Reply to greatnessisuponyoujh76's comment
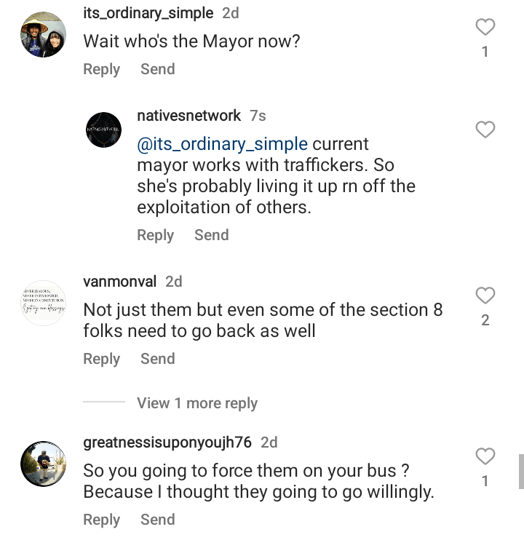 [x=101, y=520]
